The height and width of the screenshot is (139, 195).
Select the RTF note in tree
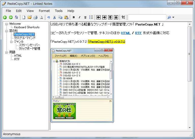click(17, 59)
